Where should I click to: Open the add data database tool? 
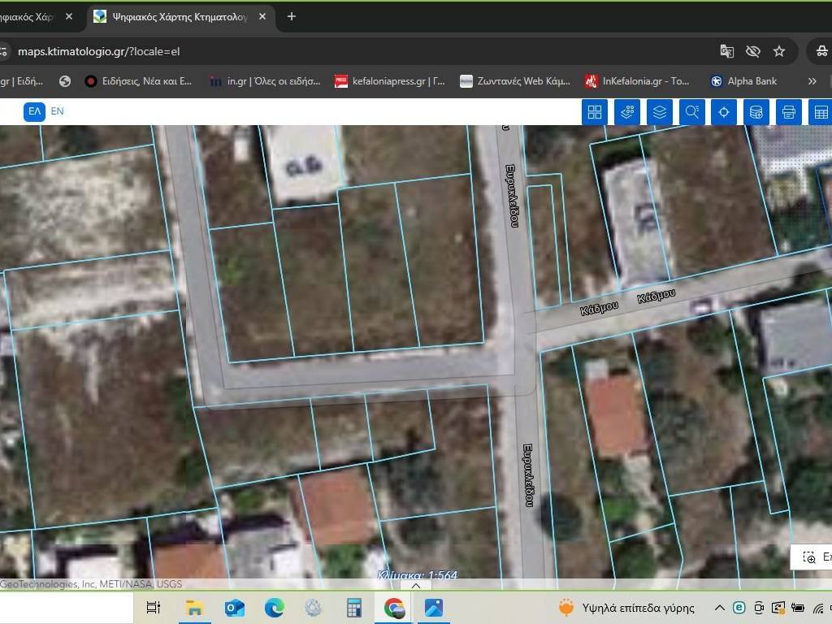tap(756, 112)
